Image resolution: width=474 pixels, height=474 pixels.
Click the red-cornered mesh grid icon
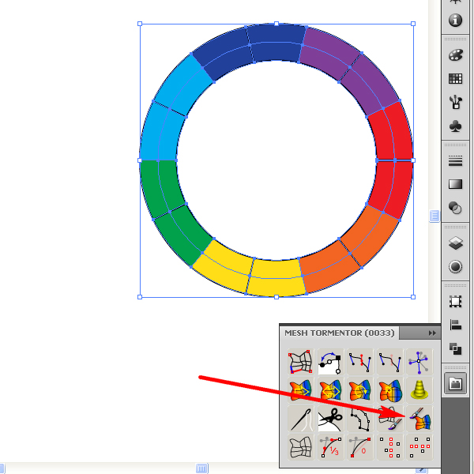pos(301,362)
